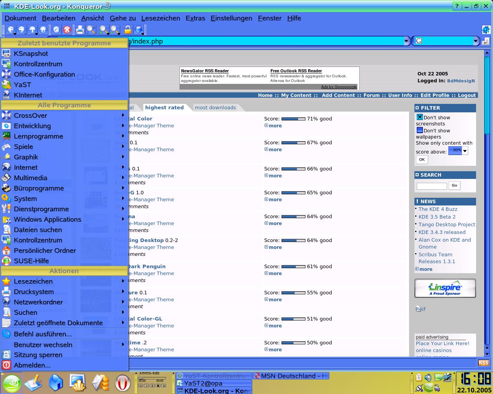Click the network plug tray icon
Image resolution: width=493 pixels, height=394 pixels.
click(x=419, y=388)
